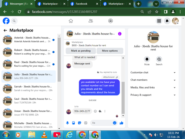Open the $900 3beds 3baths listing link
The image size is (185, 139).
(89, 45)
